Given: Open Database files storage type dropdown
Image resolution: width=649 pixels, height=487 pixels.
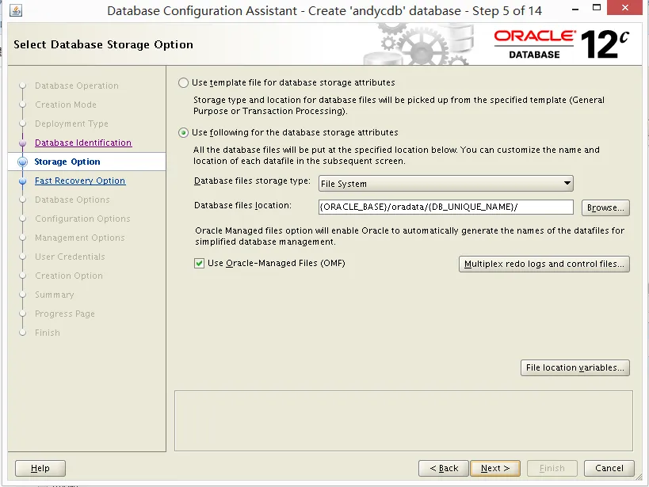Looking at the screenshot, I should 446,183.
